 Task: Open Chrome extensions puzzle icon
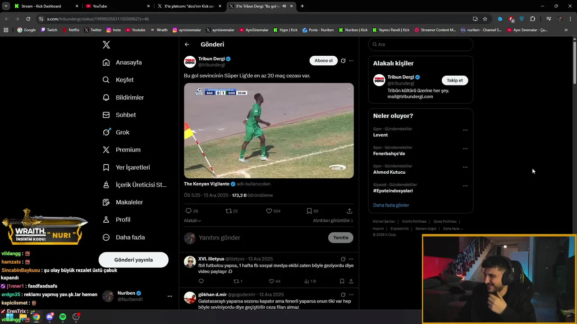[x=533, y=19]
